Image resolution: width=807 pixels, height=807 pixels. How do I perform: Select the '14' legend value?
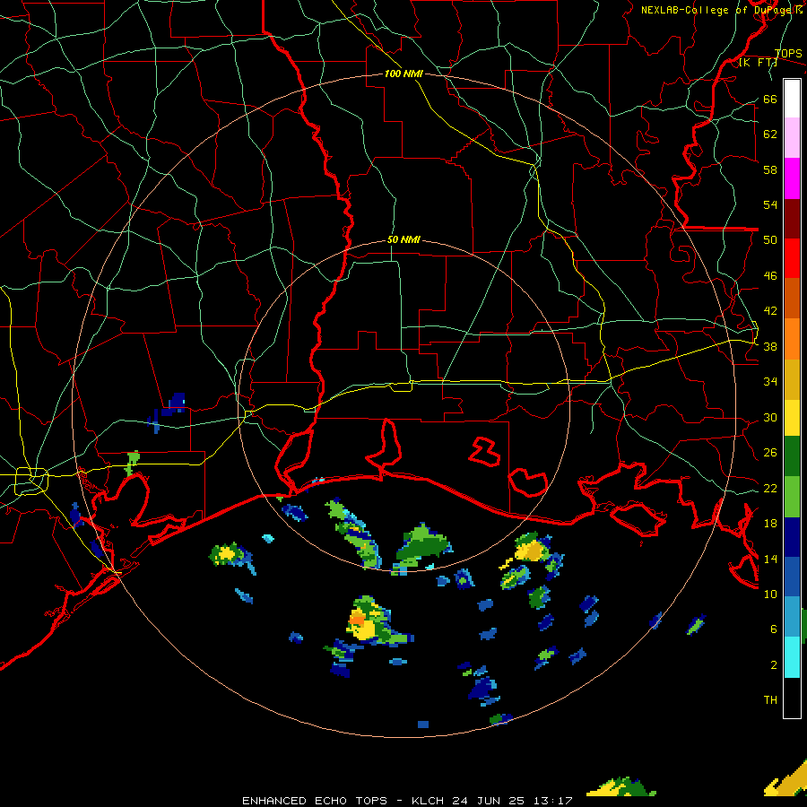[x=770, y=559]
